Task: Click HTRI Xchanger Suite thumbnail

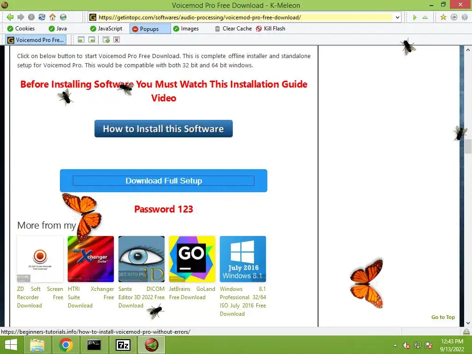Action: click(x=91, y=259)
